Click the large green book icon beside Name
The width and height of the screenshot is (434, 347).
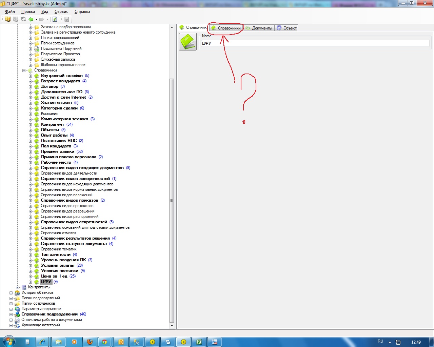(188, 42)
